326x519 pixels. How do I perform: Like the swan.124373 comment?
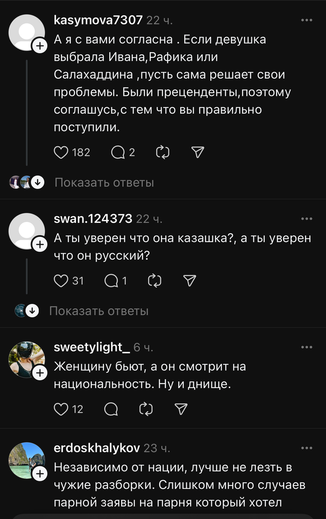[x=61, y=280]
